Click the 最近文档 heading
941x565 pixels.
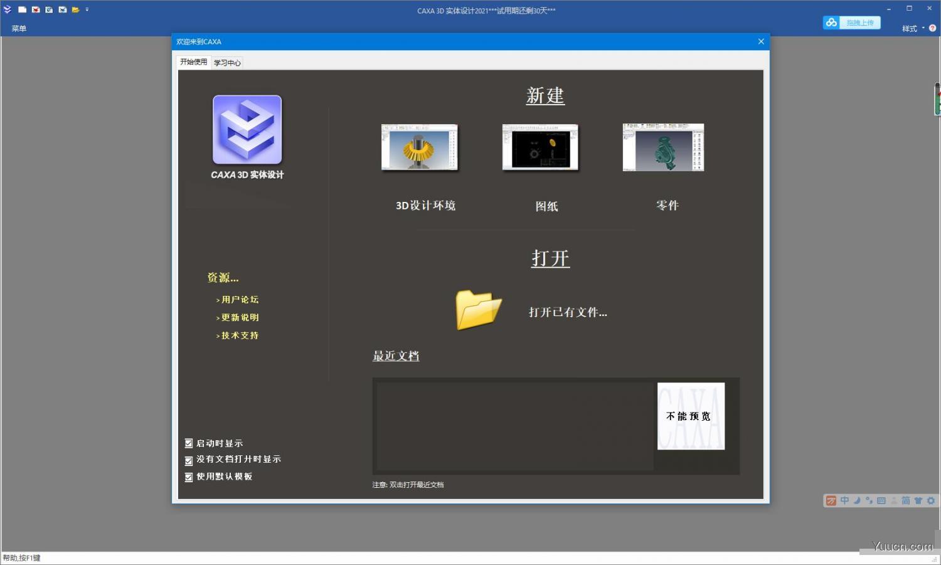(x=396, y=356)
